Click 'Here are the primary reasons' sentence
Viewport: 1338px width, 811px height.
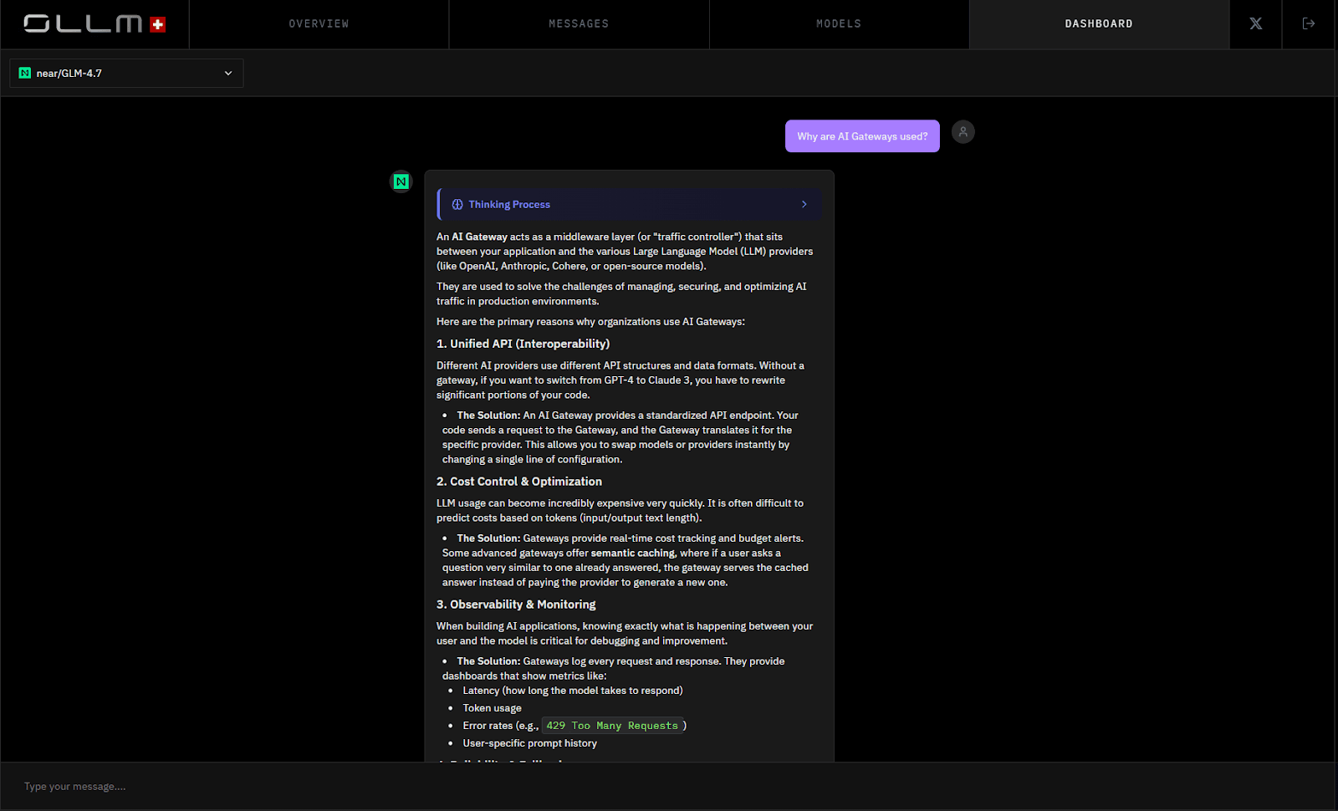(x=590, y=322)
